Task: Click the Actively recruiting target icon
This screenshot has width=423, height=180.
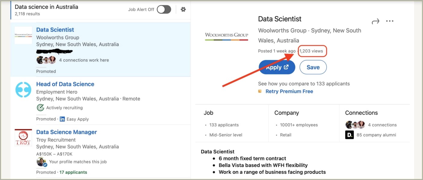Action: coord(40,107)
